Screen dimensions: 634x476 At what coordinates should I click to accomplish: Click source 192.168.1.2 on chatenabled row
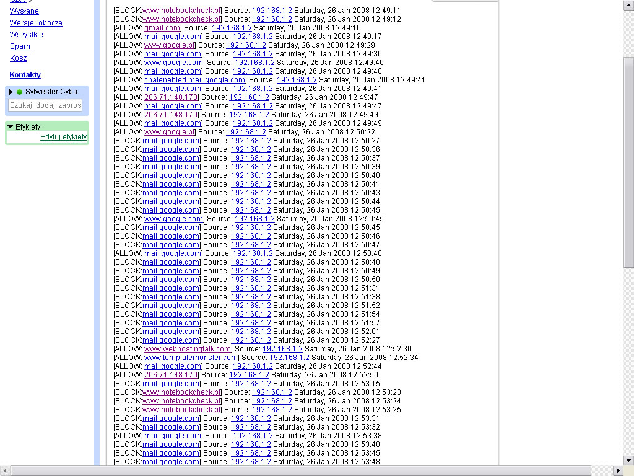pos(297,80)
